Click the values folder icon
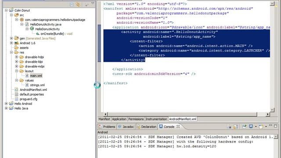The width and height of the screenshot is (281, 158). point(22,80)
